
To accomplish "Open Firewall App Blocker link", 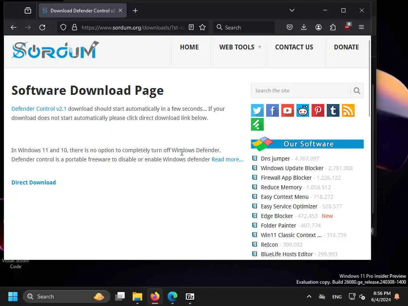I will click(286, 178).
